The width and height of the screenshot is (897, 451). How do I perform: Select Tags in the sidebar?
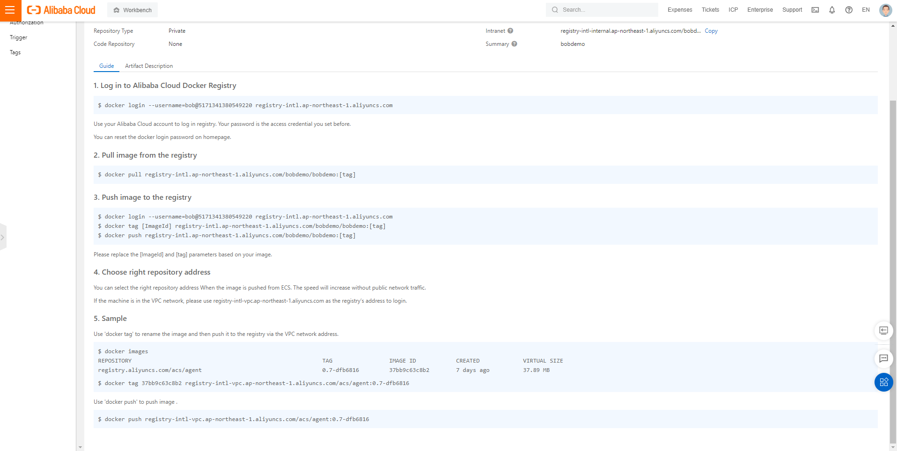click(x=15, y=52)
